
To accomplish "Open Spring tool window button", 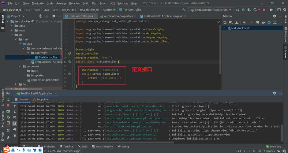I will click(123, 147).
